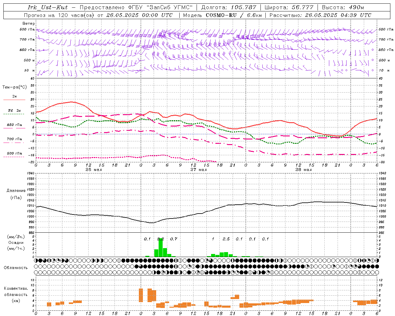
Task: Click the 0.7 precipitation total value
Action: tap(173, 239)
